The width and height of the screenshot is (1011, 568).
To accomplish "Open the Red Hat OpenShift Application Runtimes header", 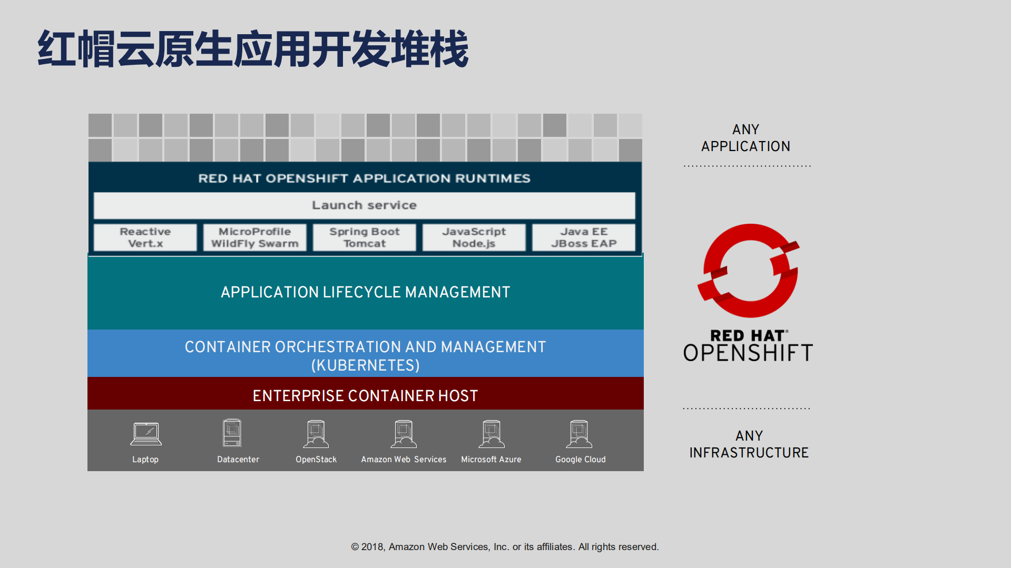I will [364, 178].
